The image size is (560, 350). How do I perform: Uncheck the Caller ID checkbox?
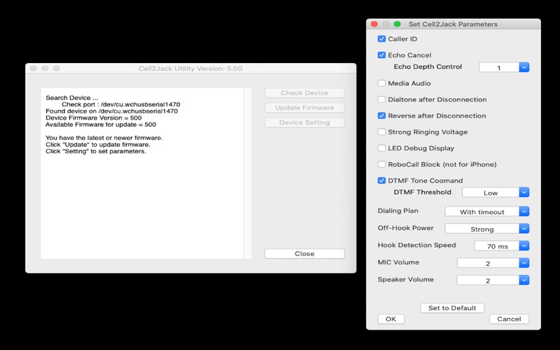pyautogui.click(x=381, y=39)
